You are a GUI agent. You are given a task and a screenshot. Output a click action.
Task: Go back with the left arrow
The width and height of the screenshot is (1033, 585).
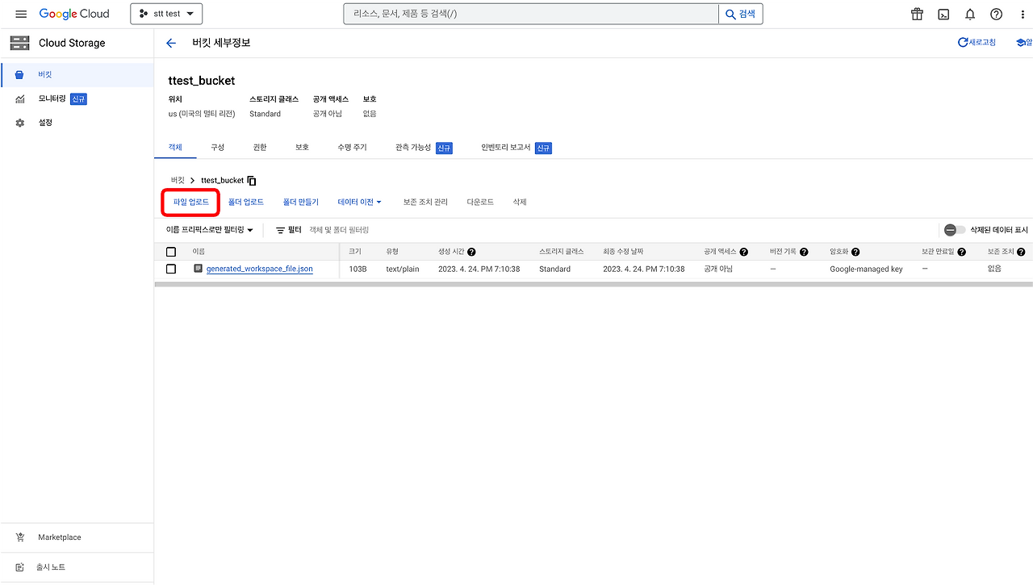170,43
